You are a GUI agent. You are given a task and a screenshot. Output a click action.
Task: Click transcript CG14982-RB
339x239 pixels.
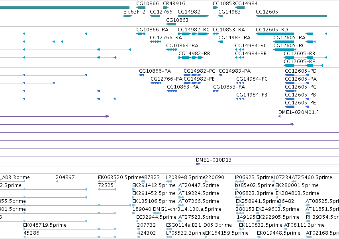coord(194,54)
